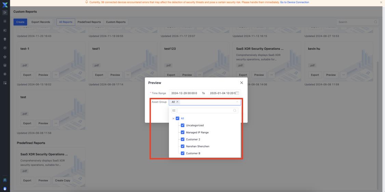Viewport: 385px width, 192px height.
Task: Switch to All Reports tab
Action: 66,22
